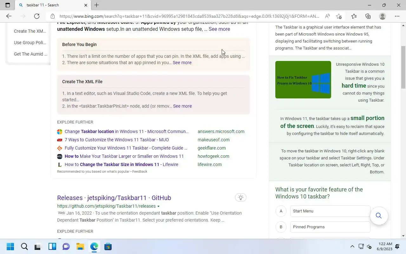Open 'How to Fix Taskbar Frozen' thumbnail
The image size is (406, 254).
[303, 80]
